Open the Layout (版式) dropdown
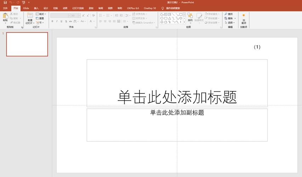This screenshot has height=177, width=302. tap(41, 14)
